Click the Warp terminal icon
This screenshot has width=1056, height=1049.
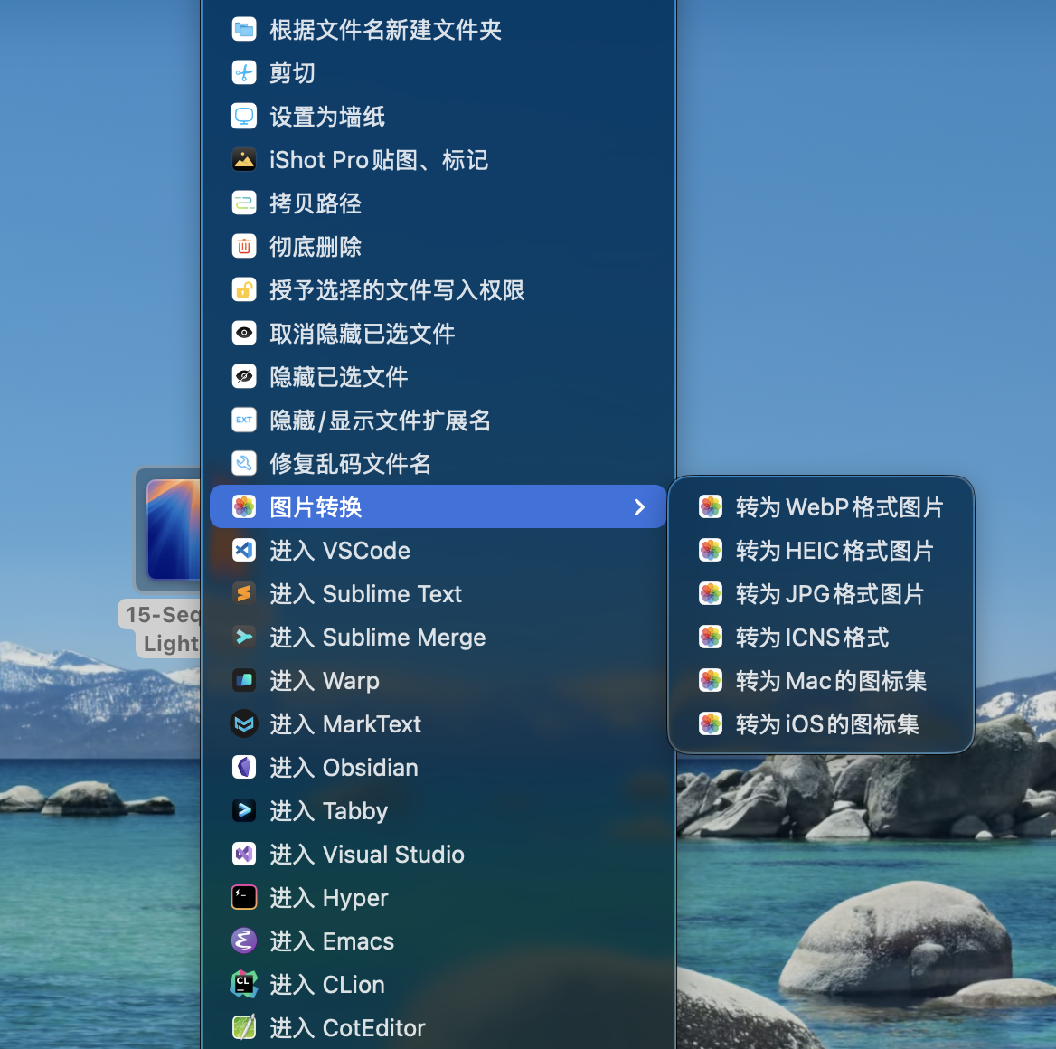(244, 681)
